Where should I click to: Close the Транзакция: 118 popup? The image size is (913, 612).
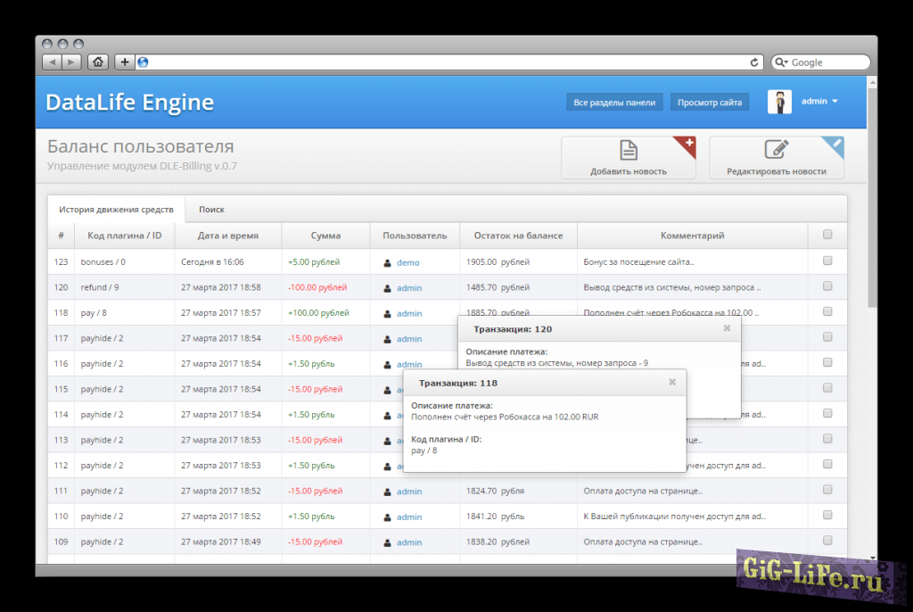point(672,382)
